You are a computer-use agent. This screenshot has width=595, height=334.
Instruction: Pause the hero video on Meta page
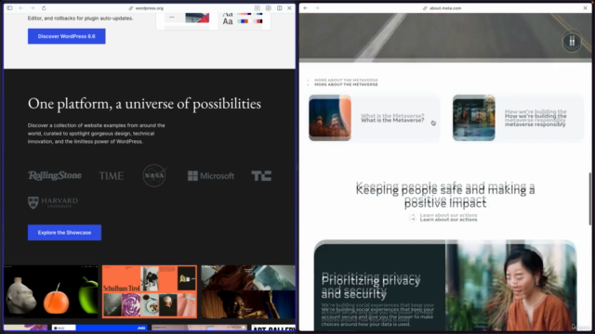[572, 41]
